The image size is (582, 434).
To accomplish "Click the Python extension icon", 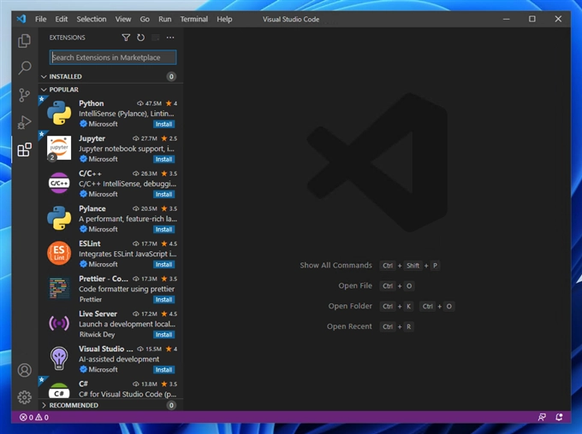I will tap(59, 113).
